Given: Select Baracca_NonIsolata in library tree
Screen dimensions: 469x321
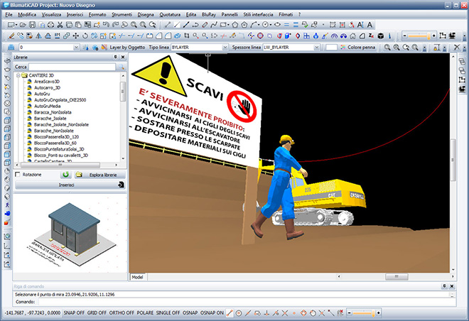Looking at the screenshot, I should click(53, 112).
